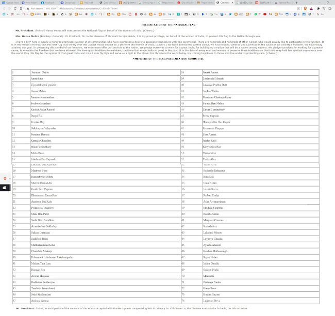
Task: Click the Not secure warning icon
Action: (x=28, y=9)
